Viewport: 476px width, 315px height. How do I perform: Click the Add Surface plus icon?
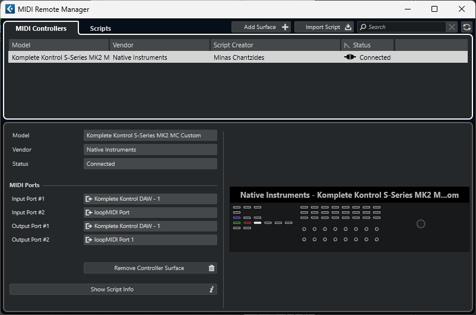[285, 27]
